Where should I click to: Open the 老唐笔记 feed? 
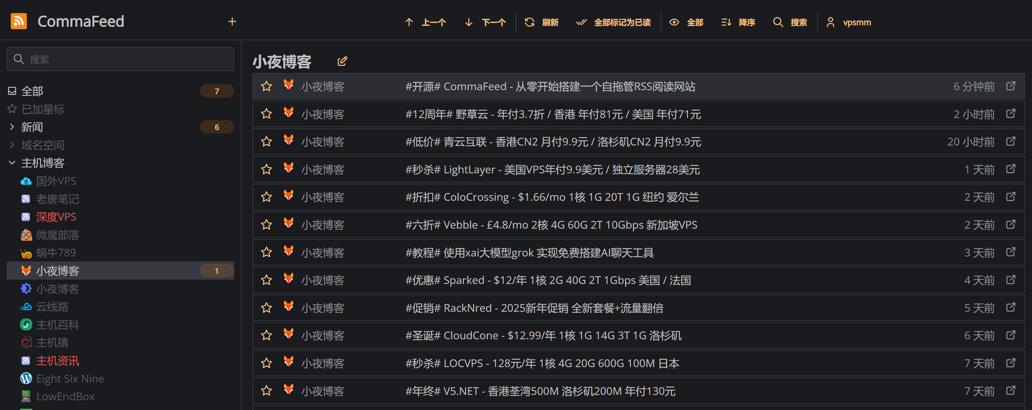(x=120, y=199)
